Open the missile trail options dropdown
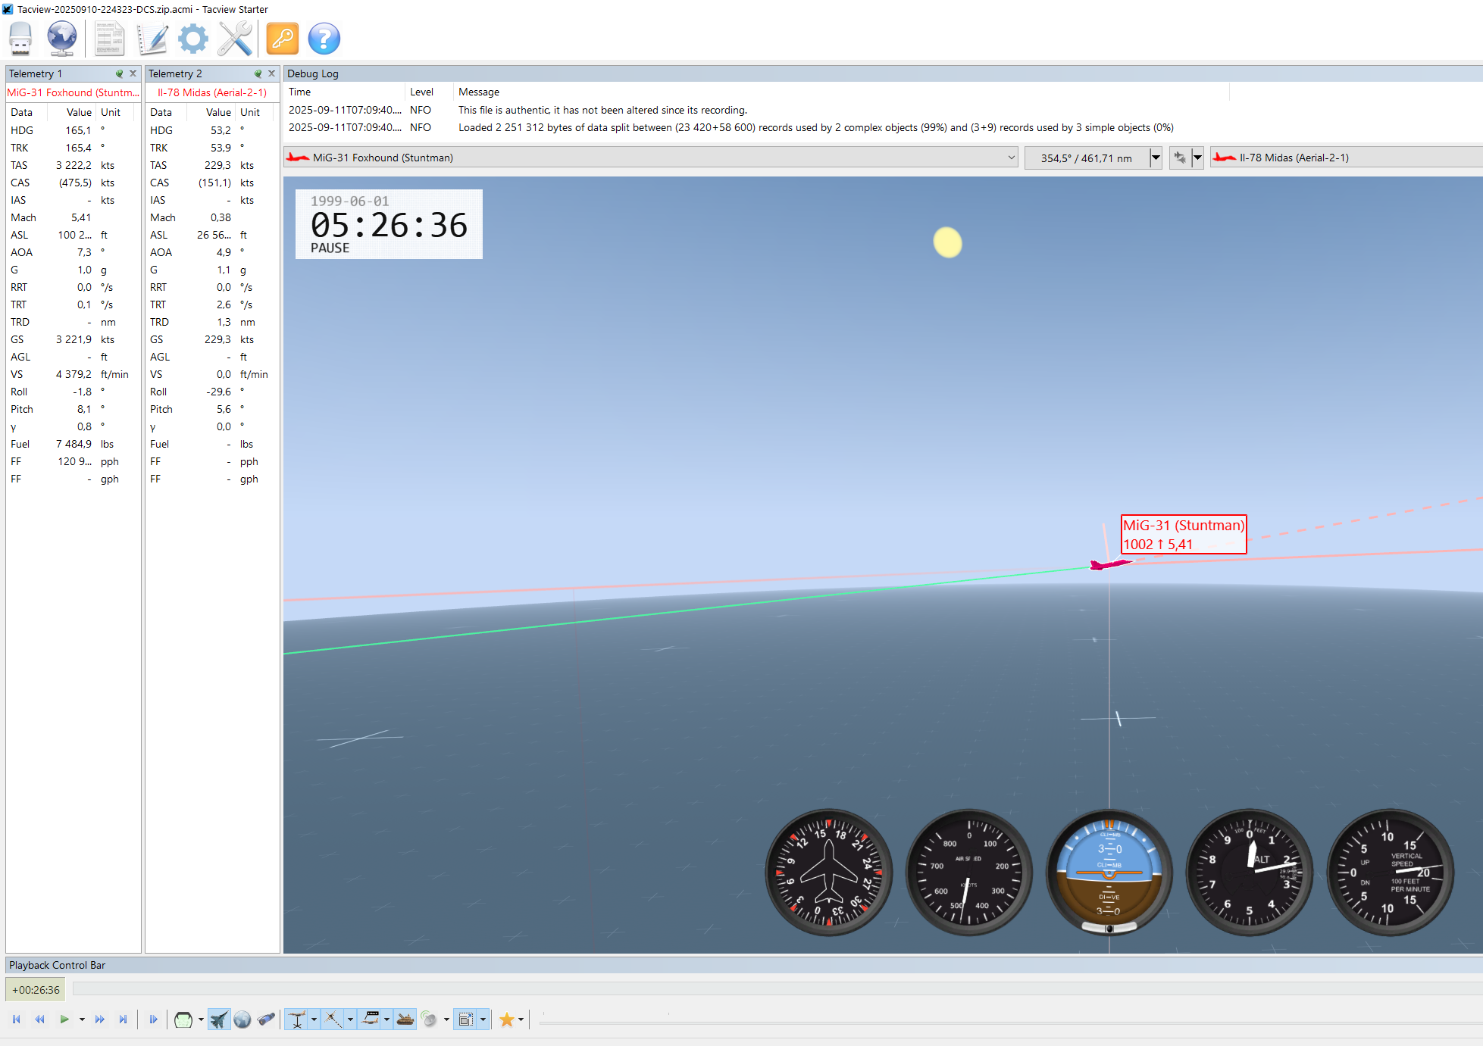1483x1046 pixels. point(350,1019)
